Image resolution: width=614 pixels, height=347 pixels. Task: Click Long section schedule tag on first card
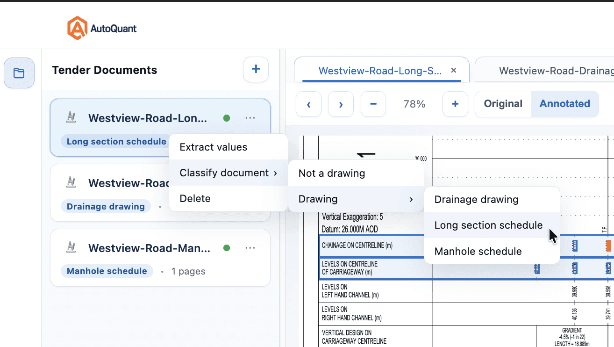(116, 141)
